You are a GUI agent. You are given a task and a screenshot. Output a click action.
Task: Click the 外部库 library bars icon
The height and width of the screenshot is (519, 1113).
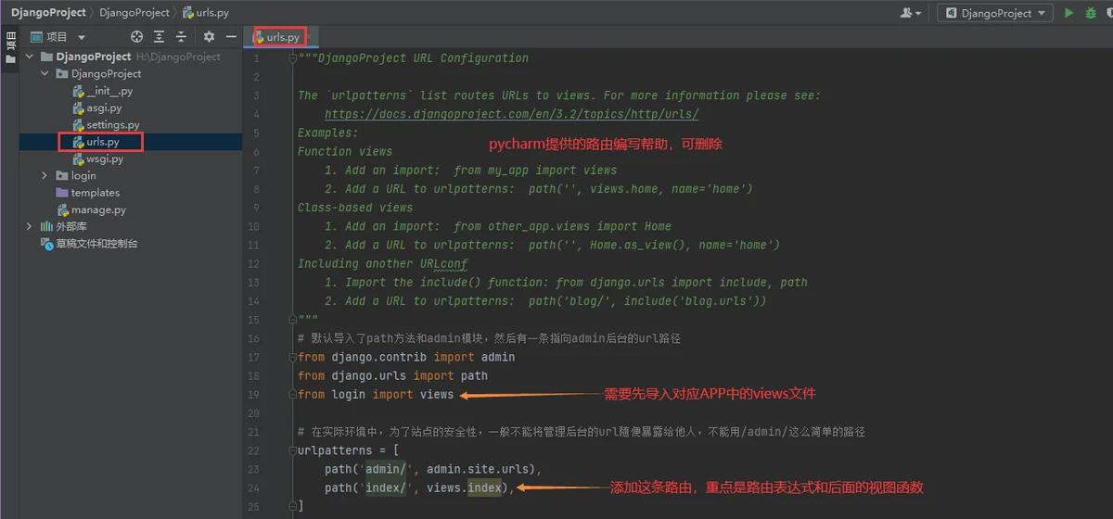[x=46, y=226]
